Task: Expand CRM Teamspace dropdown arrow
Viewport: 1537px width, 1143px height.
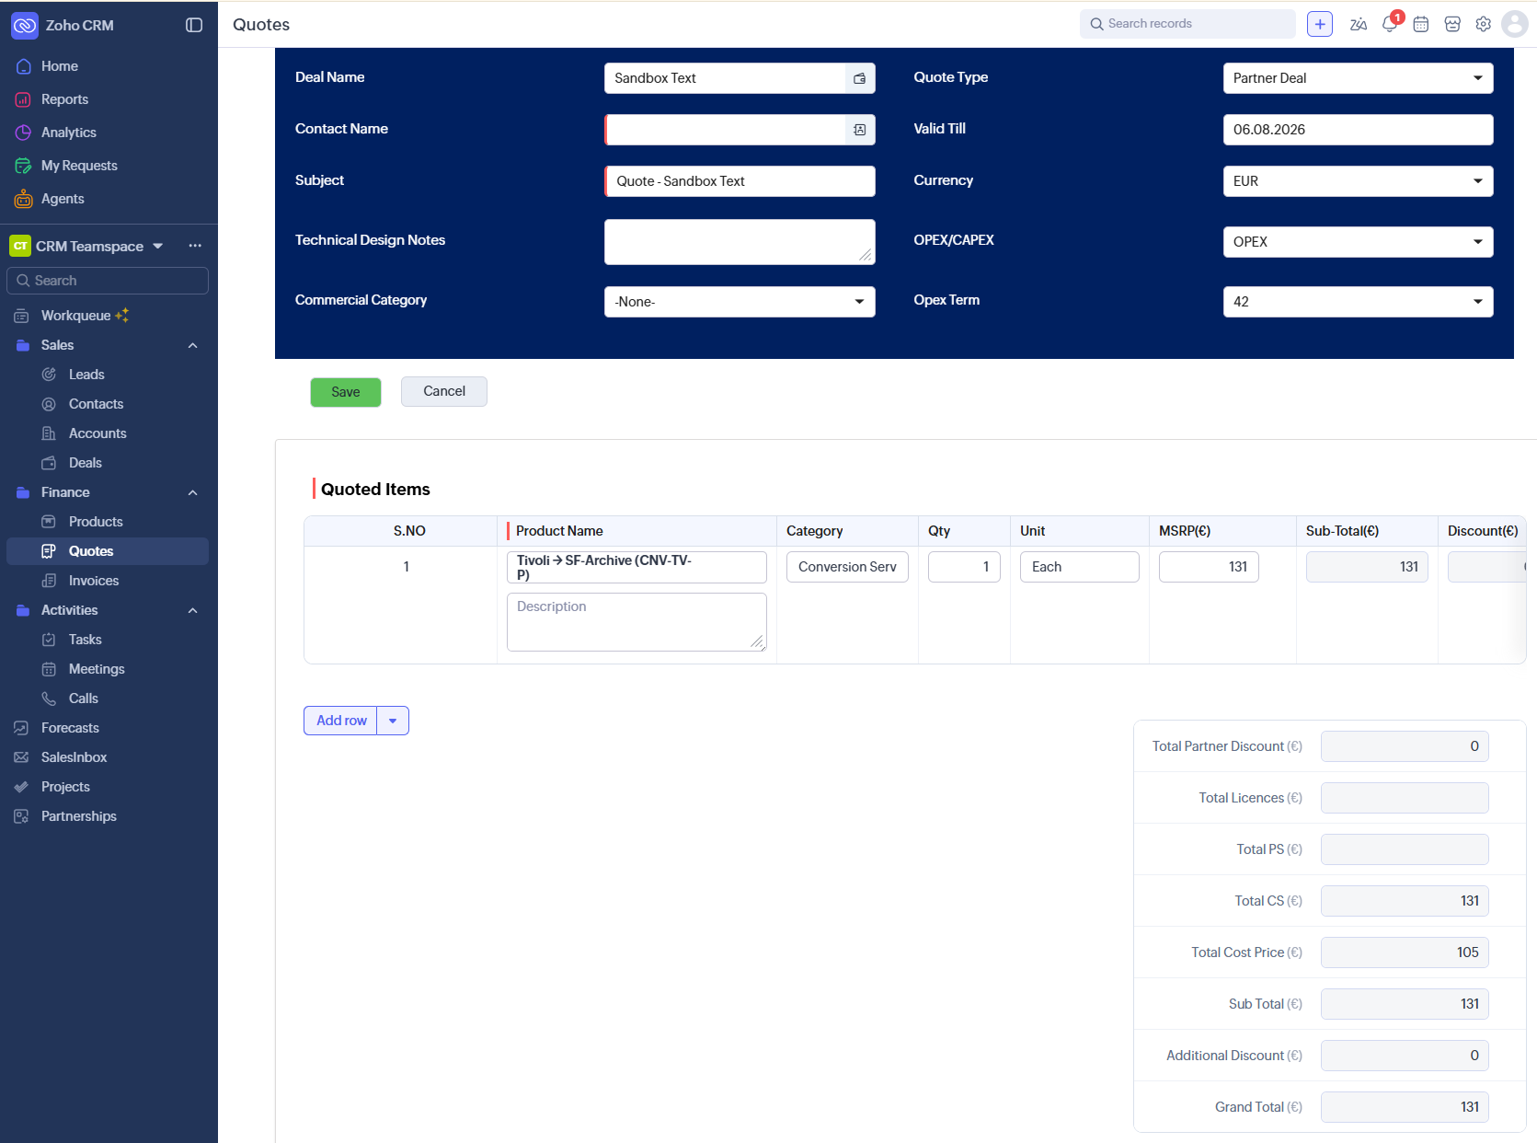Action: click(x=158, y=246)
